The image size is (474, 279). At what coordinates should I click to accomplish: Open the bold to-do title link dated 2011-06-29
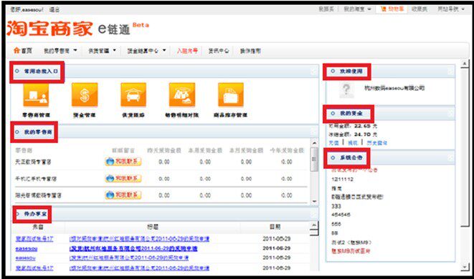point(133,248)
